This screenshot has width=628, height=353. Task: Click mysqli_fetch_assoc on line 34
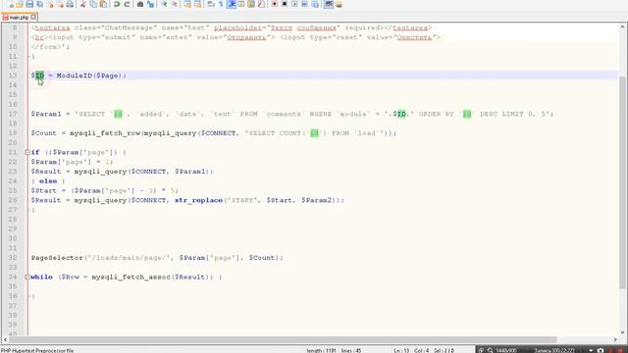click(131, 277)
